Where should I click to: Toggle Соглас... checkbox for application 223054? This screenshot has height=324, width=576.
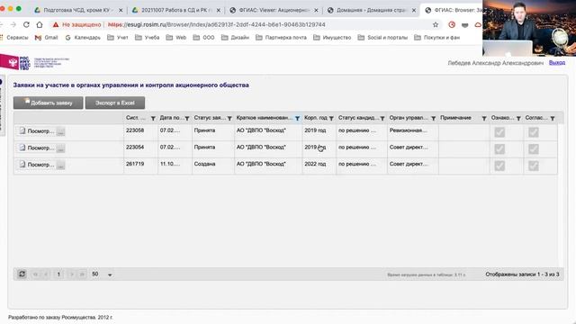pyautogui.click(x=534, y=149)
